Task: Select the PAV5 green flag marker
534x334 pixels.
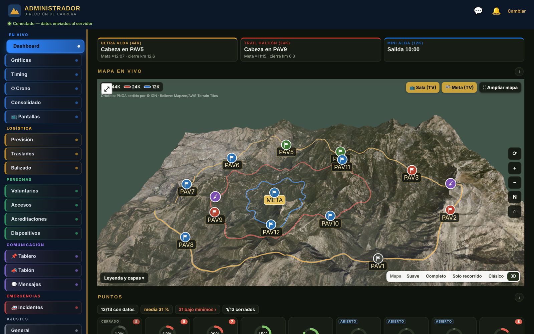Action: (x=286, y=145)
